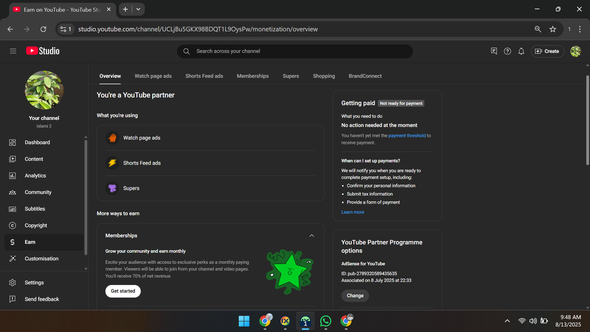Open the volume speaker tray icon

(533, 321)
